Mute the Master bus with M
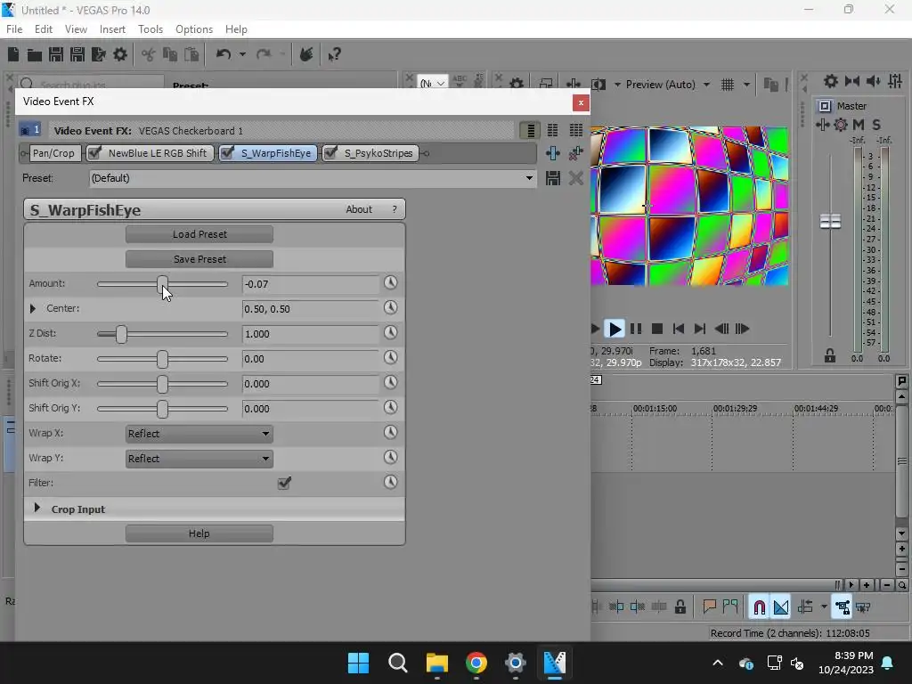 click(859, 125)
